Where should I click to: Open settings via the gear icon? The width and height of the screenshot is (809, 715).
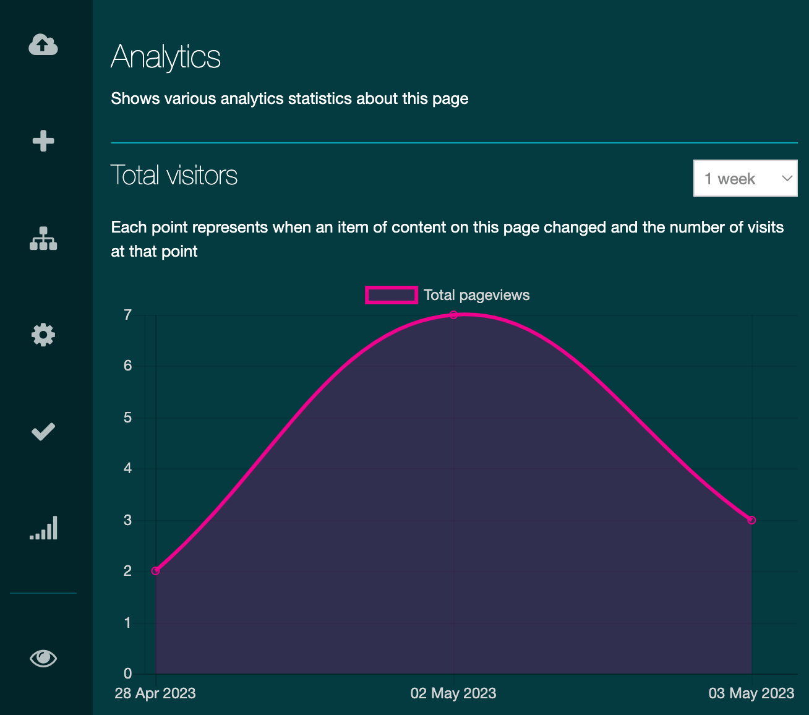[x=43, y=335]
